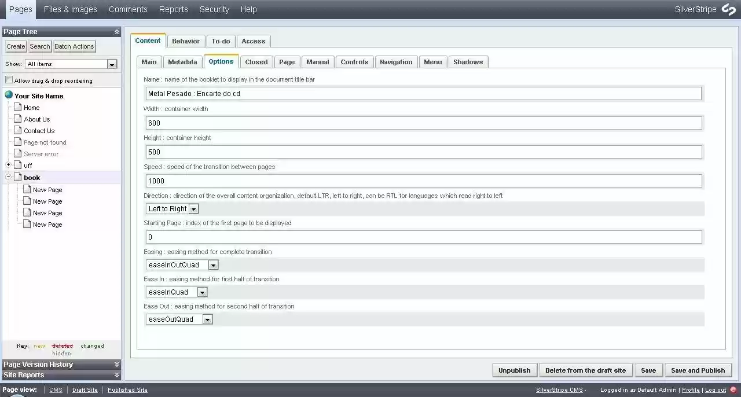
Task: Open the Show All items filter dropdown
Action: 112,64
